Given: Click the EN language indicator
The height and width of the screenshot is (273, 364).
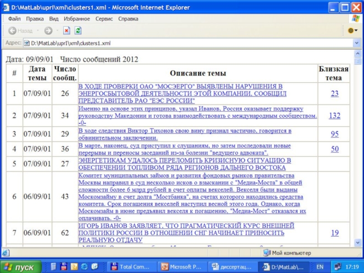Looking at the screenshot, I should [x=320, y=267].
